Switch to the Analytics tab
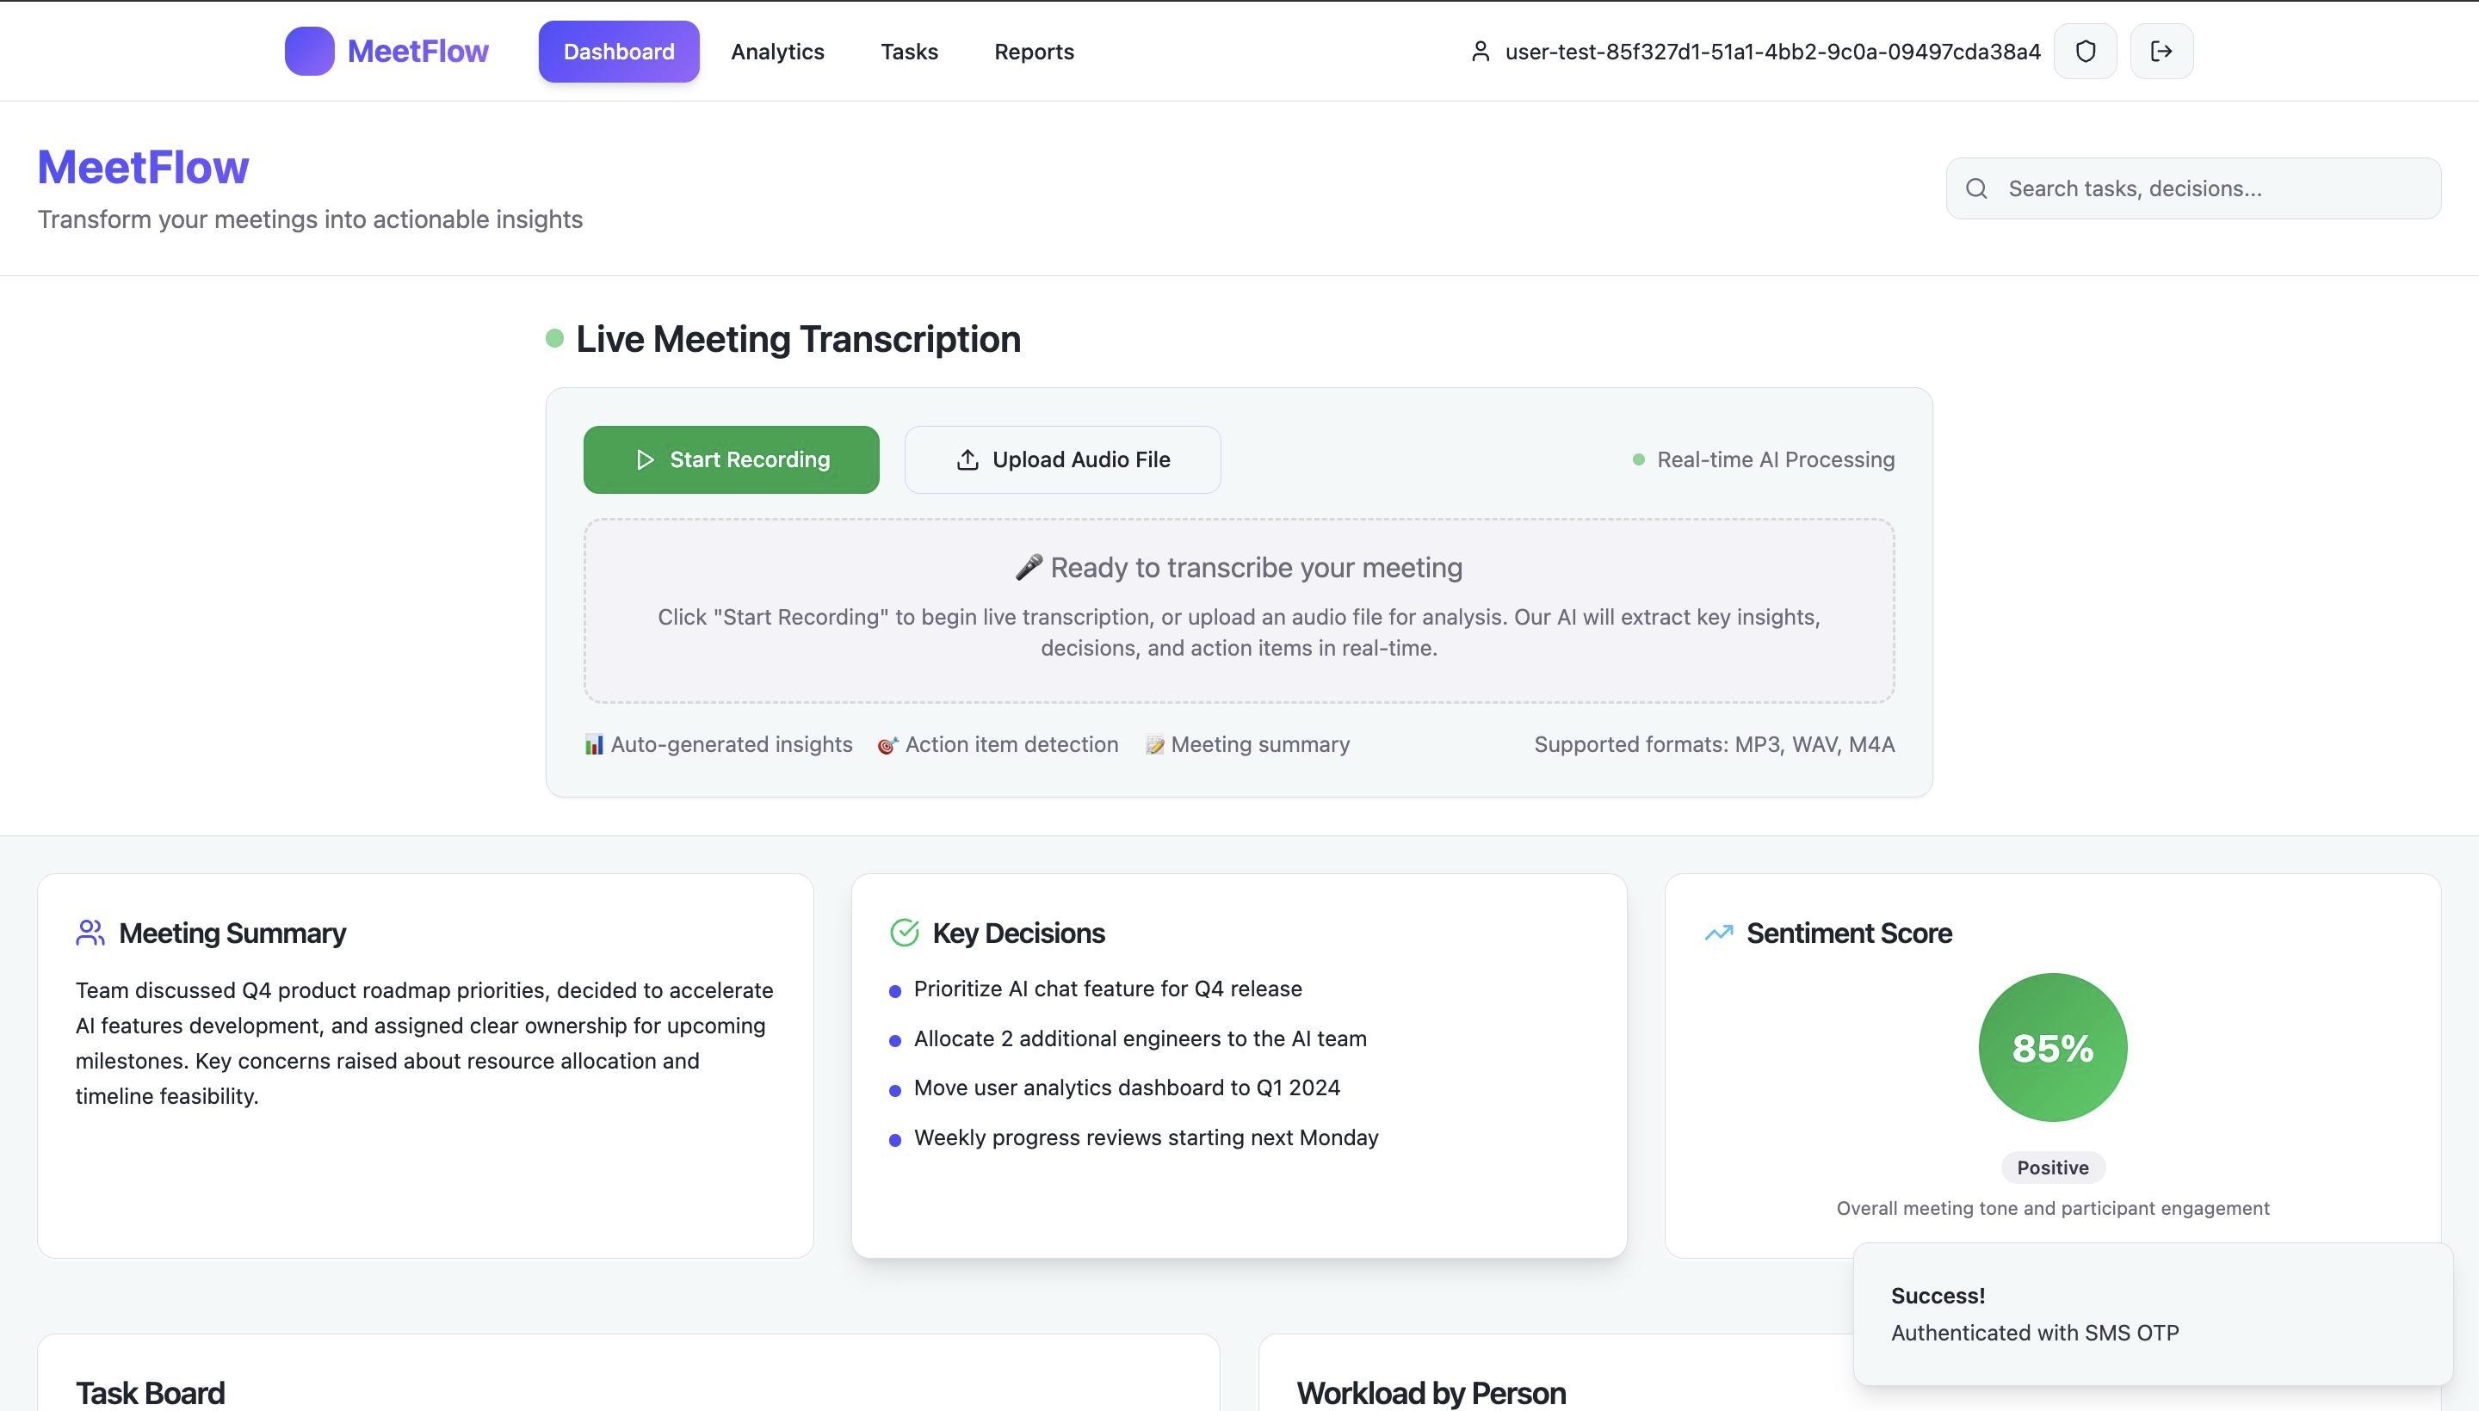 point(776,52)
